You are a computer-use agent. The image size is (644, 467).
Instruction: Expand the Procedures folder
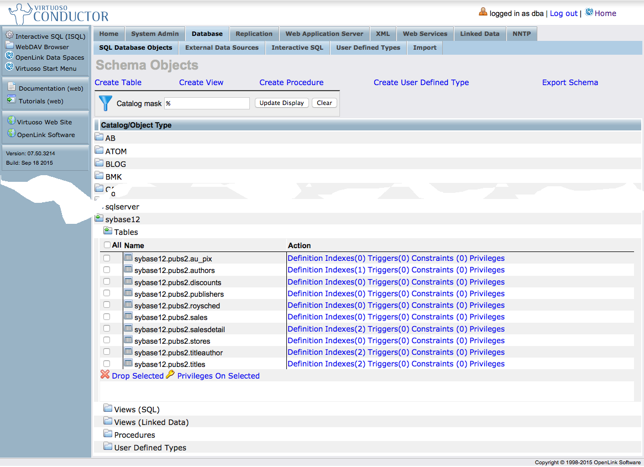point(108,433)
